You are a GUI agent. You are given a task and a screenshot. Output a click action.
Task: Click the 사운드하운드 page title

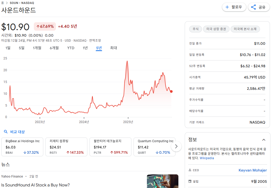[x=18, y=10]
